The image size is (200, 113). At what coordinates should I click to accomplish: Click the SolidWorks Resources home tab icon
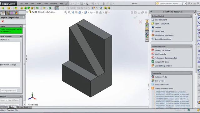[147, 21]
